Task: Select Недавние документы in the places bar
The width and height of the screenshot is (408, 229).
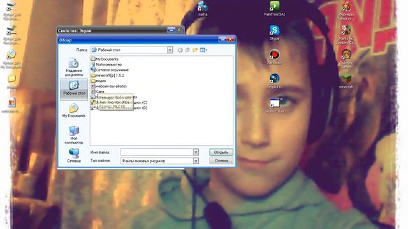Action: [74, 67]
